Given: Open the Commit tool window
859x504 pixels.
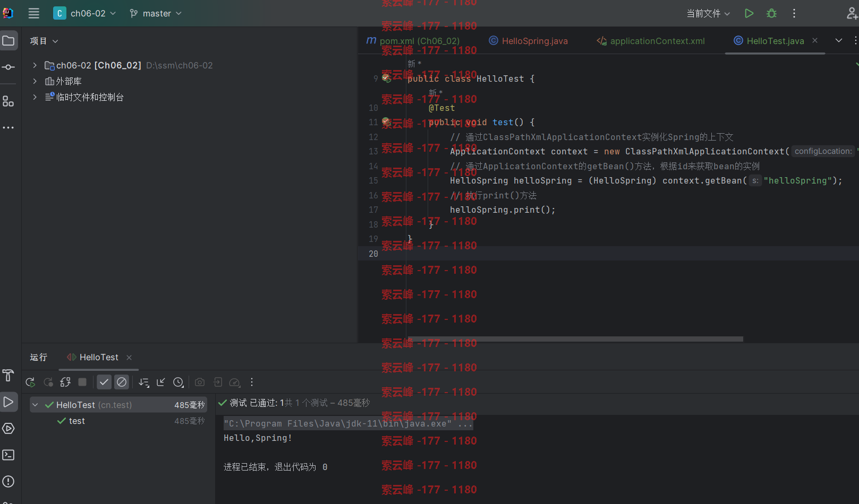Looking at the screenshot, I should click(x=8, y=67).
